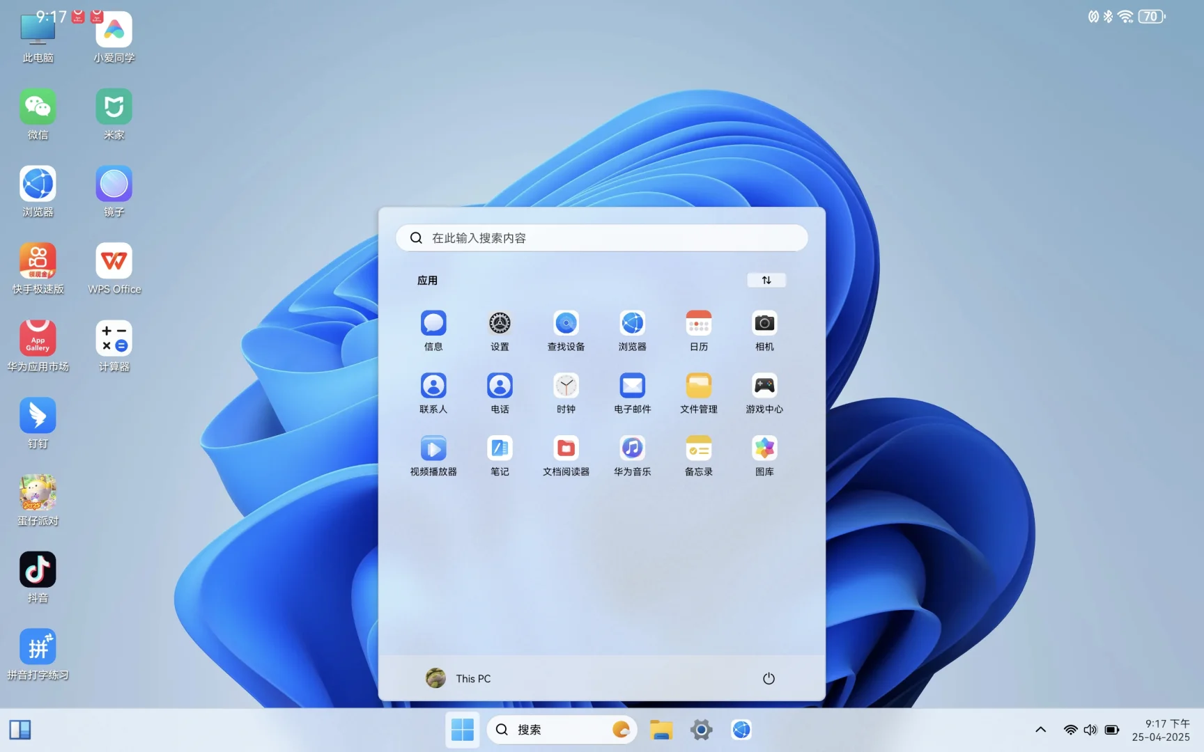Open the 信息 messaging app
This screenshot has height=752, width=1204.
tap(433, 322)
